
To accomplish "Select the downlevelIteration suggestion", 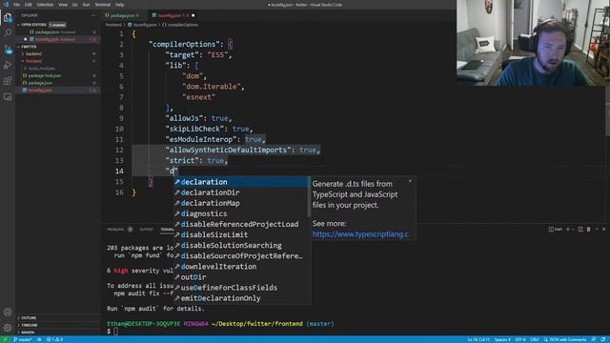I will [240, 267].
